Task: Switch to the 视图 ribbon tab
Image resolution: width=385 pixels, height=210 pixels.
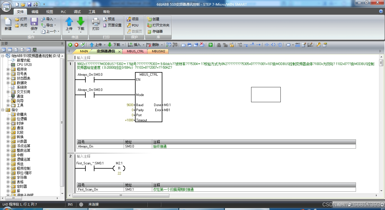Action: [x=50, y=12]
